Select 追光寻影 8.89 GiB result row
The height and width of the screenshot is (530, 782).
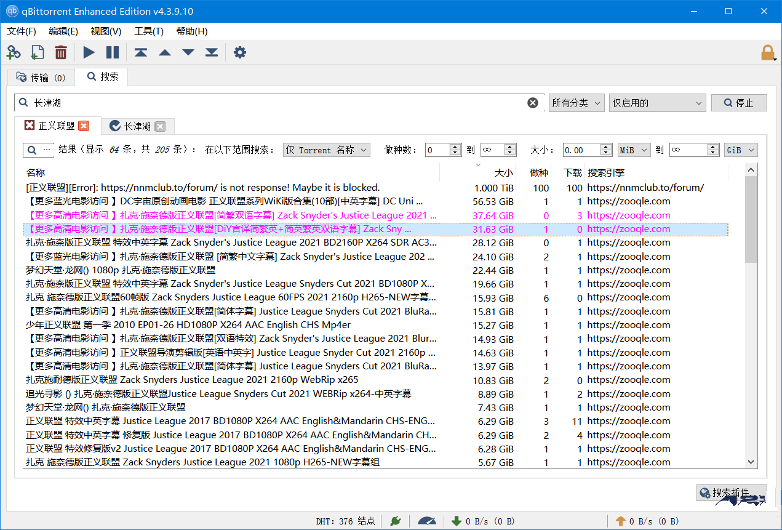[x=375, y=394]
